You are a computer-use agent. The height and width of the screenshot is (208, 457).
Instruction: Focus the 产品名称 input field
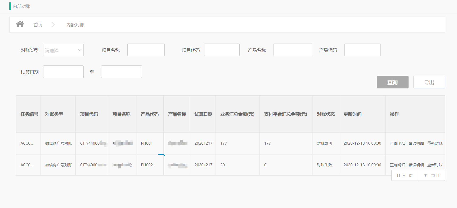pos(293,50)
